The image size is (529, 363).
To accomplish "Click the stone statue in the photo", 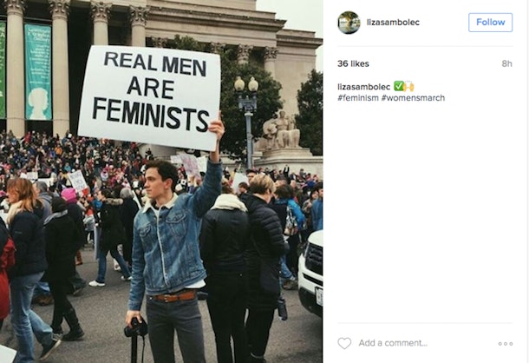I will (x=281, y=130).
